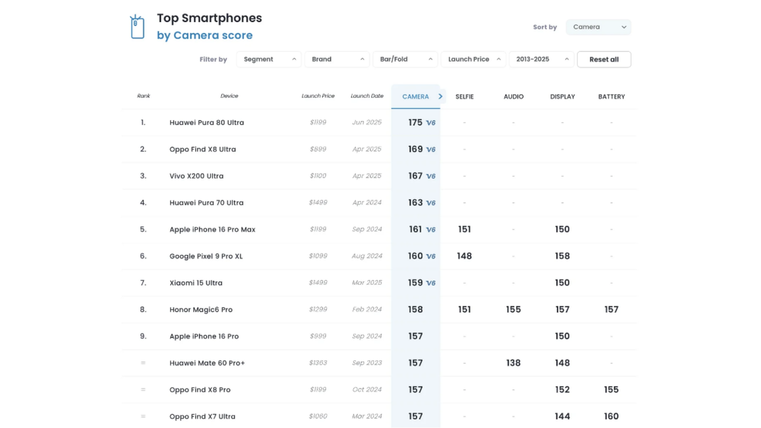The image size is (761, 428).
Task: Click the $899 launch price
Action: click(318, 149)
